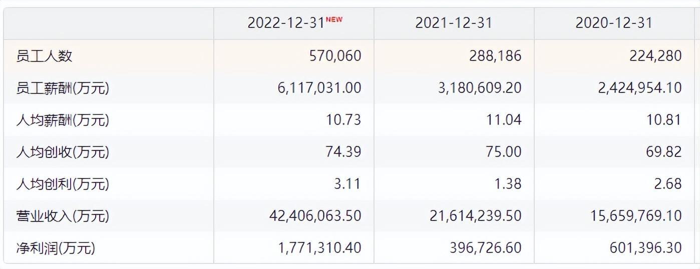Click the 人均创收(万元) row label

[x=63, y=152]
